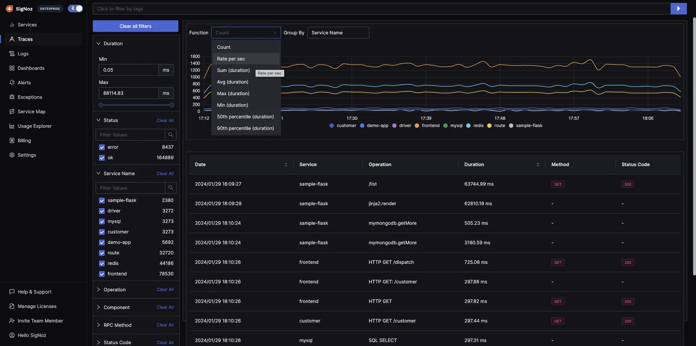Click the Invite Team Member icon
The height and width of the screenshot is (346, 696).
(12, 321)
